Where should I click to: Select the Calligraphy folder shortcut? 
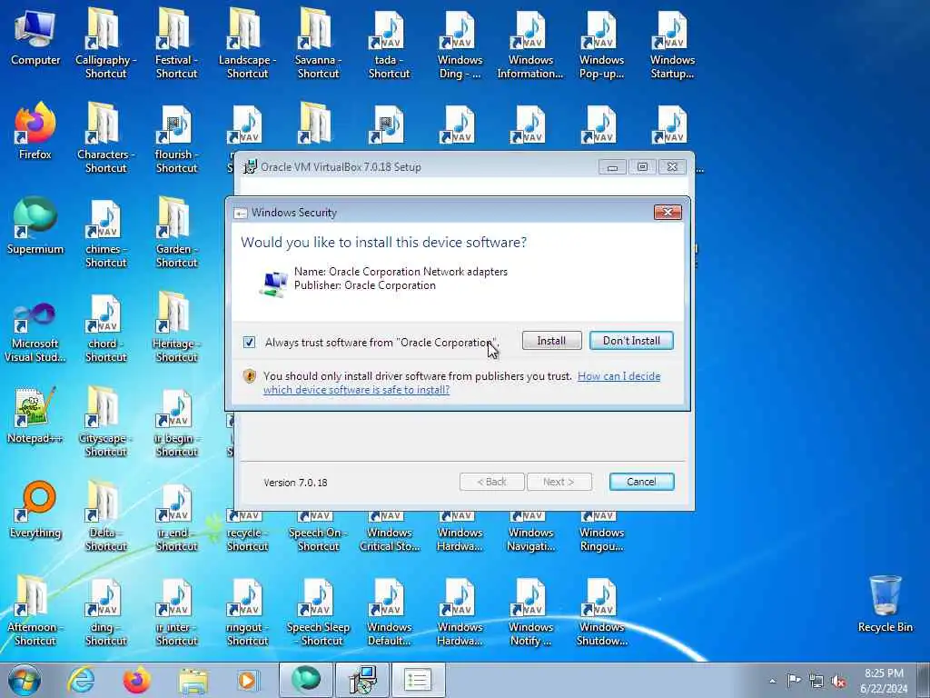pyautogui.click(x=105, y=44)
